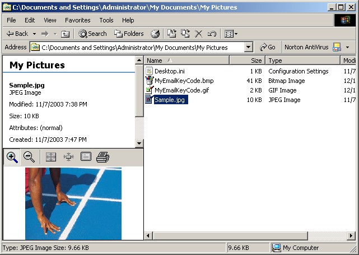This screenshot has width=359, height=255.
Task: Open the History toolbar icon
Action: click(x=155, y=34)
